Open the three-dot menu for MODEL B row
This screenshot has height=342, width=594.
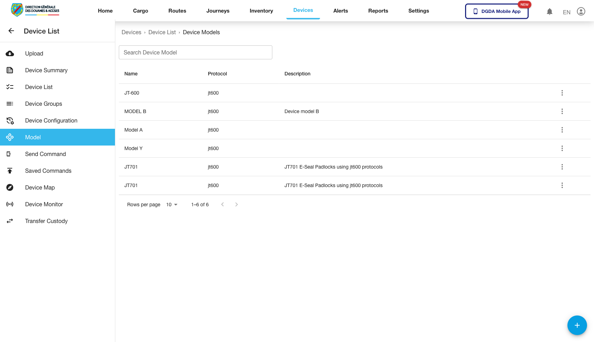point(562,111)
